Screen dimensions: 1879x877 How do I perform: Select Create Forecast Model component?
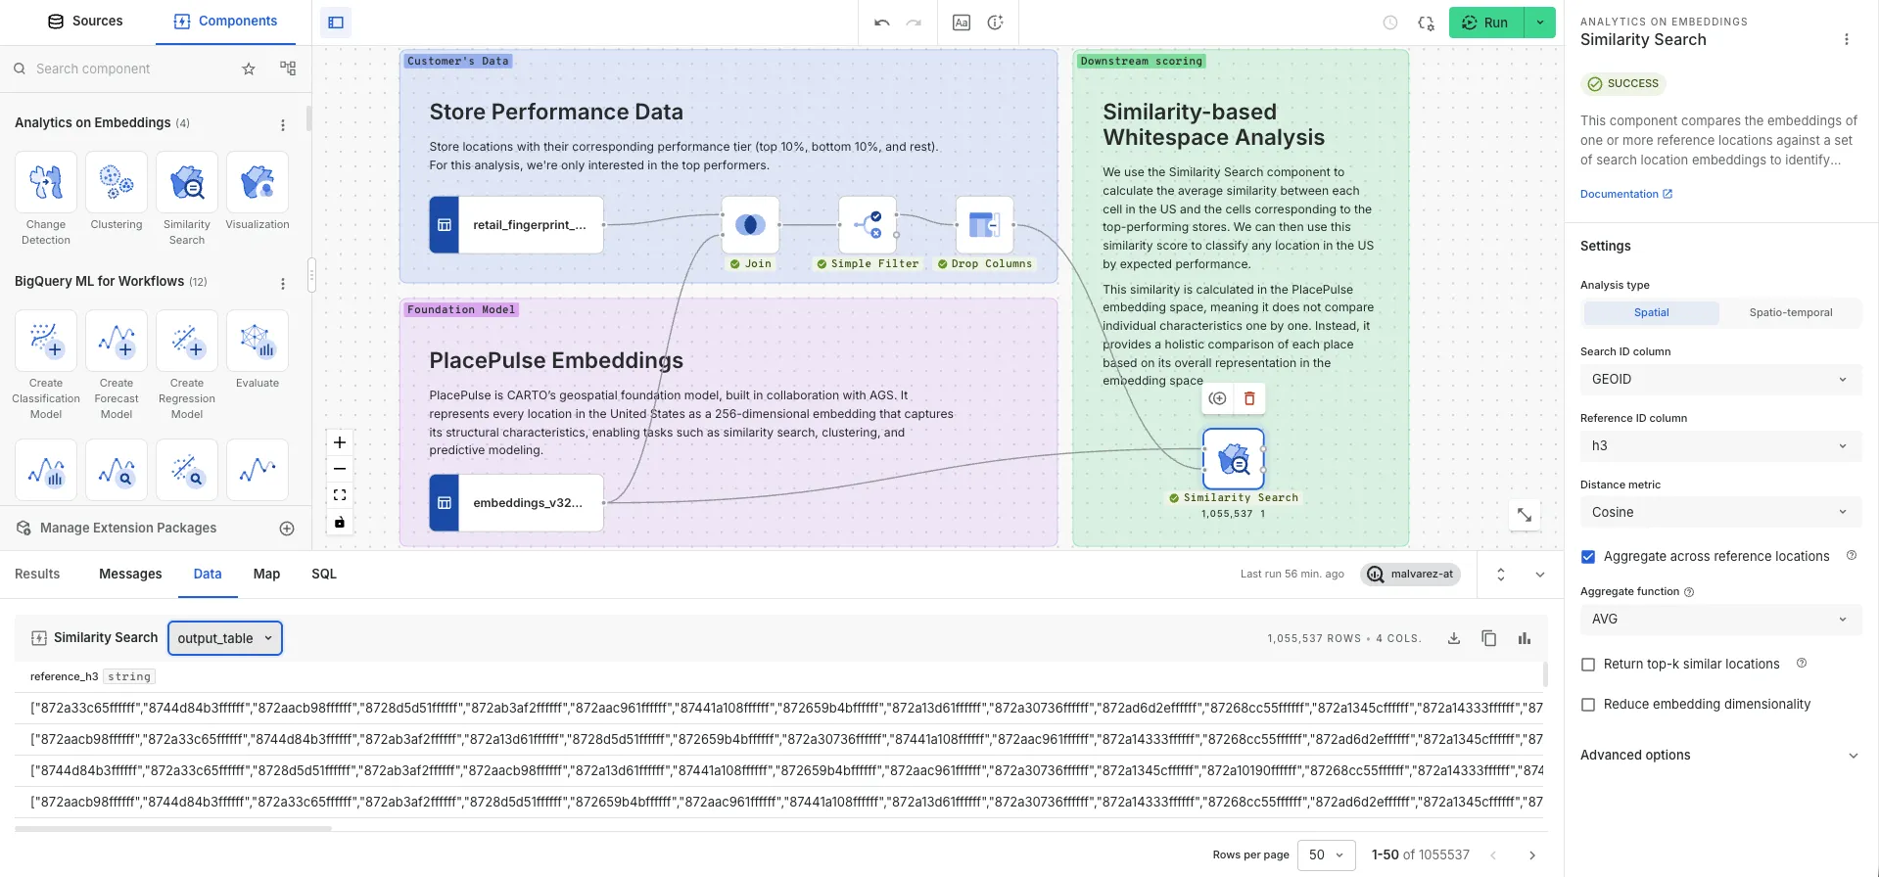(x=117, y=341)
